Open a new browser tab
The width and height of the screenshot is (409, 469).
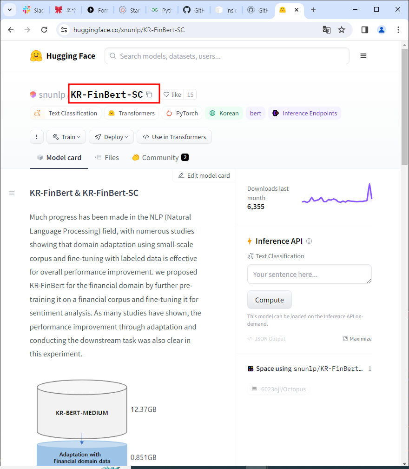(313, 10)
